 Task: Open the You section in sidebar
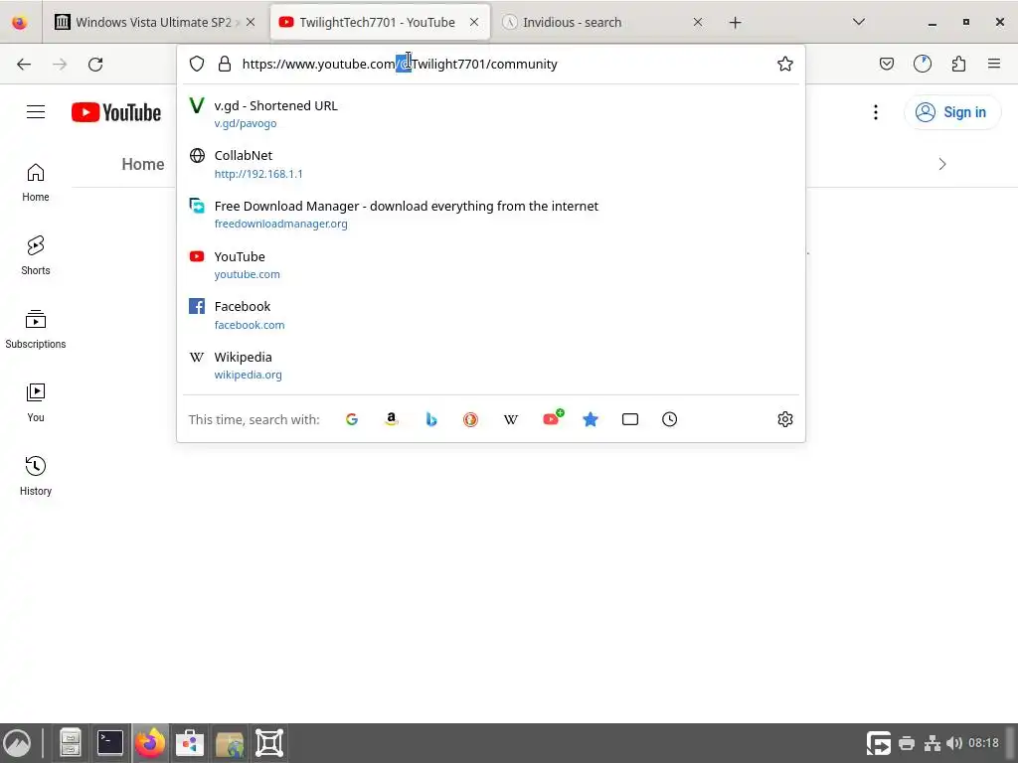[x=36, y=402]
